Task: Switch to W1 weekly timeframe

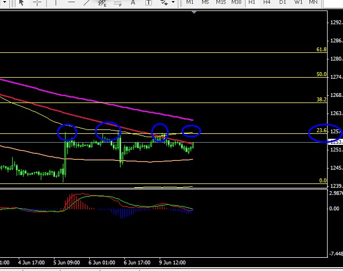Action: (298, 2)
